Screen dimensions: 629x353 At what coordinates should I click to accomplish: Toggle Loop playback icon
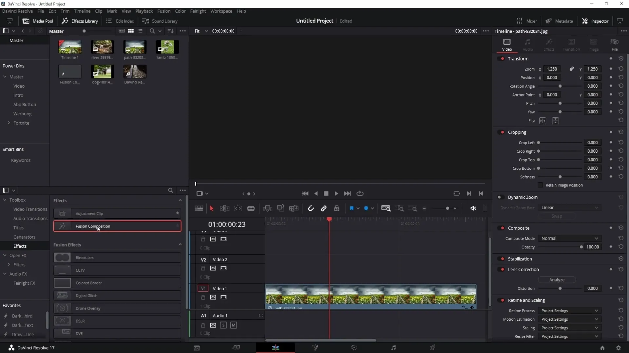point(360,193)
